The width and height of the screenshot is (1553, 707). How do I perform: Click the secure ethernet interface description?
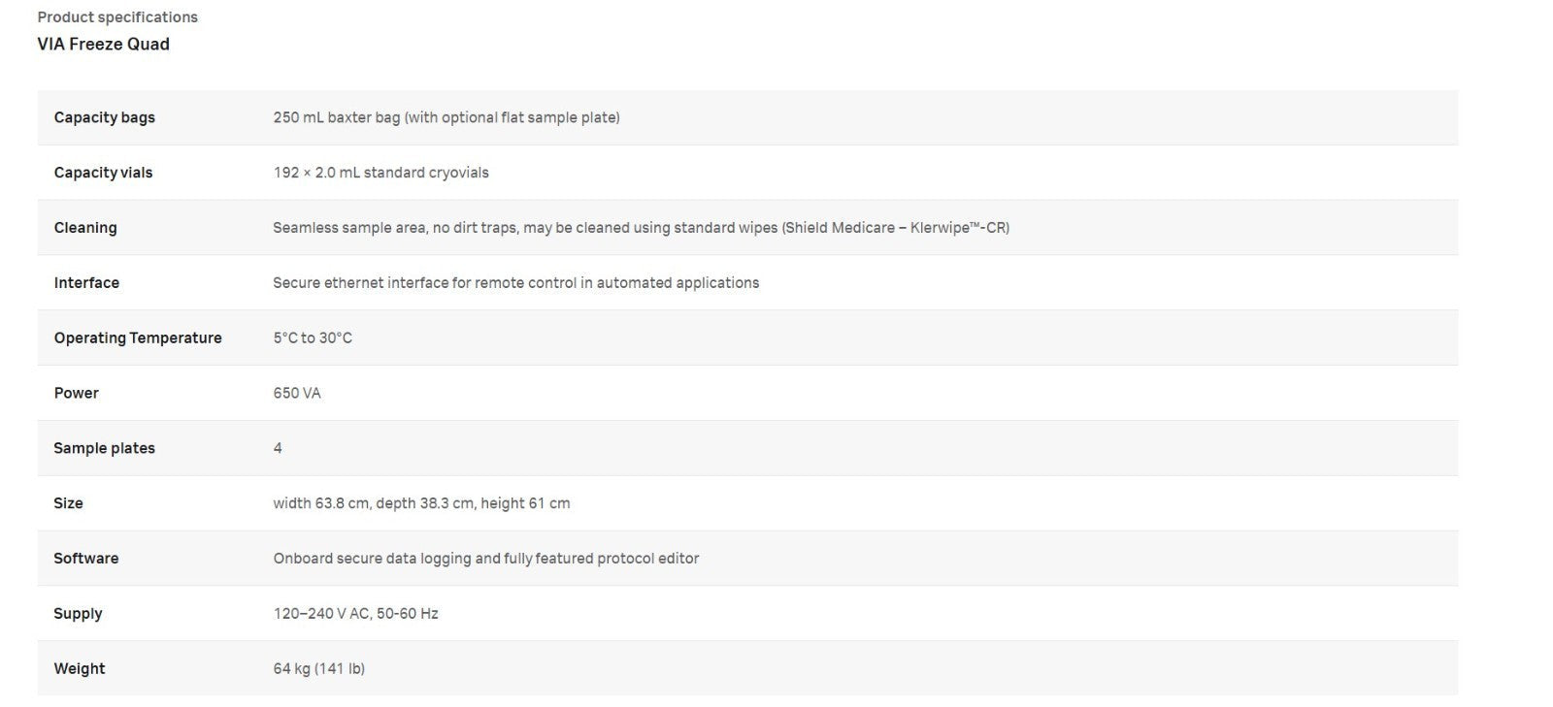click(x=515, y=283)
